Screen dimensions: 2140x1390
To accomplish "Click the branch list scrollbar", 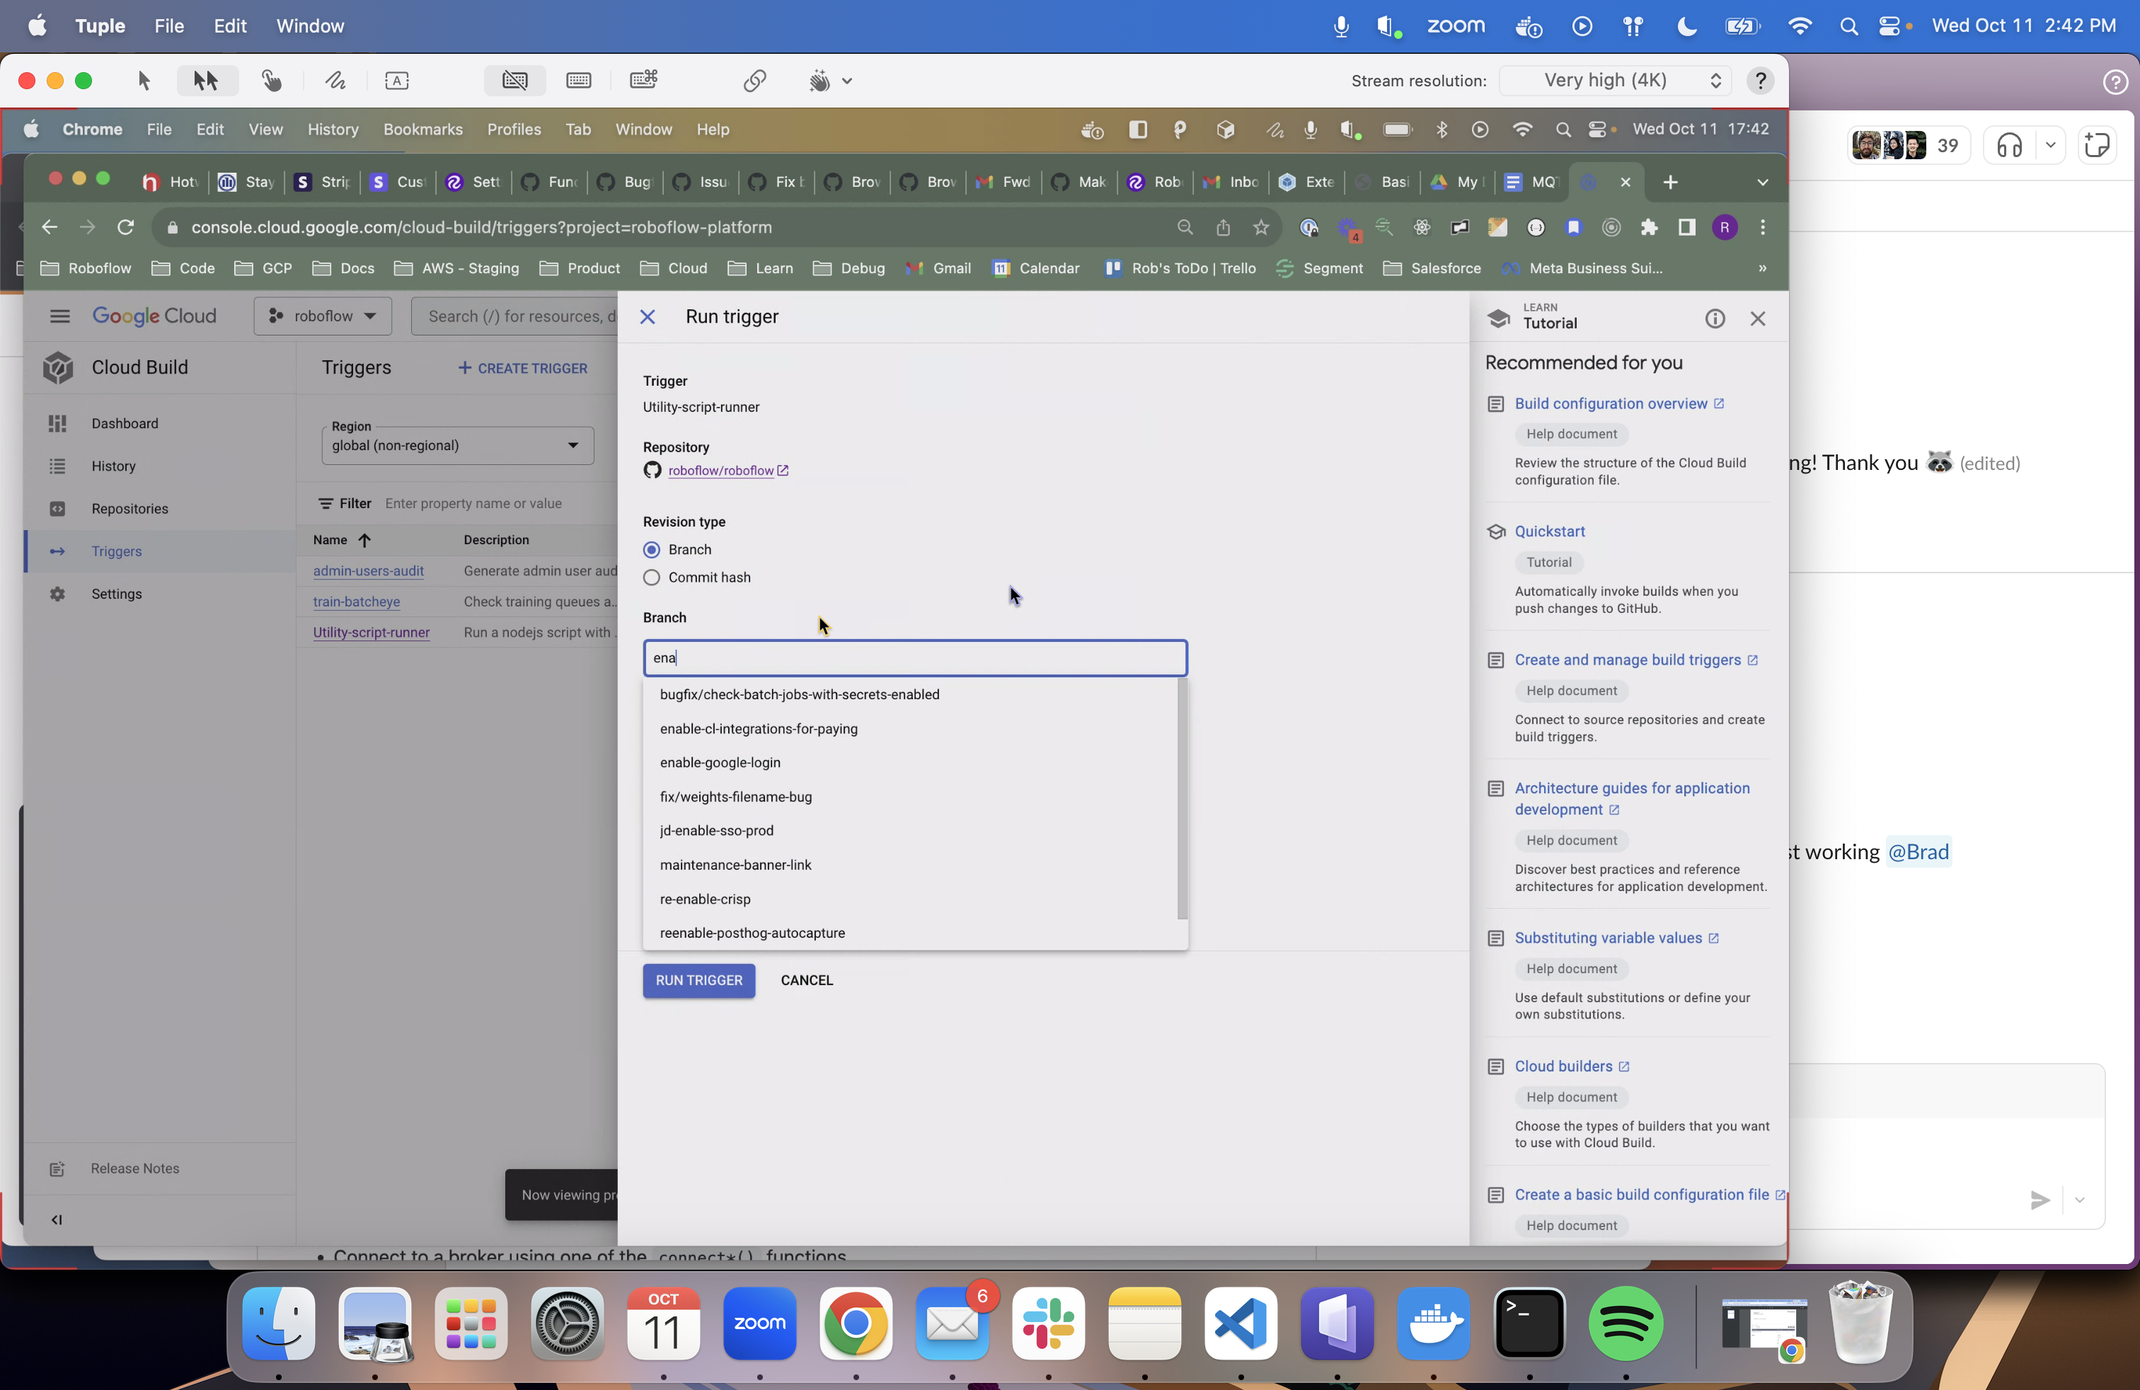I will coord(1183,799).
